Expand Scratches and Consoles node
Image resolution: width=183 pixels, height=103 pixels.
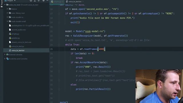tap(5, 59)
